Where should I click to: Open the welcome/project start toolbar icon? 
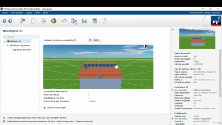[x=23, y=21]
